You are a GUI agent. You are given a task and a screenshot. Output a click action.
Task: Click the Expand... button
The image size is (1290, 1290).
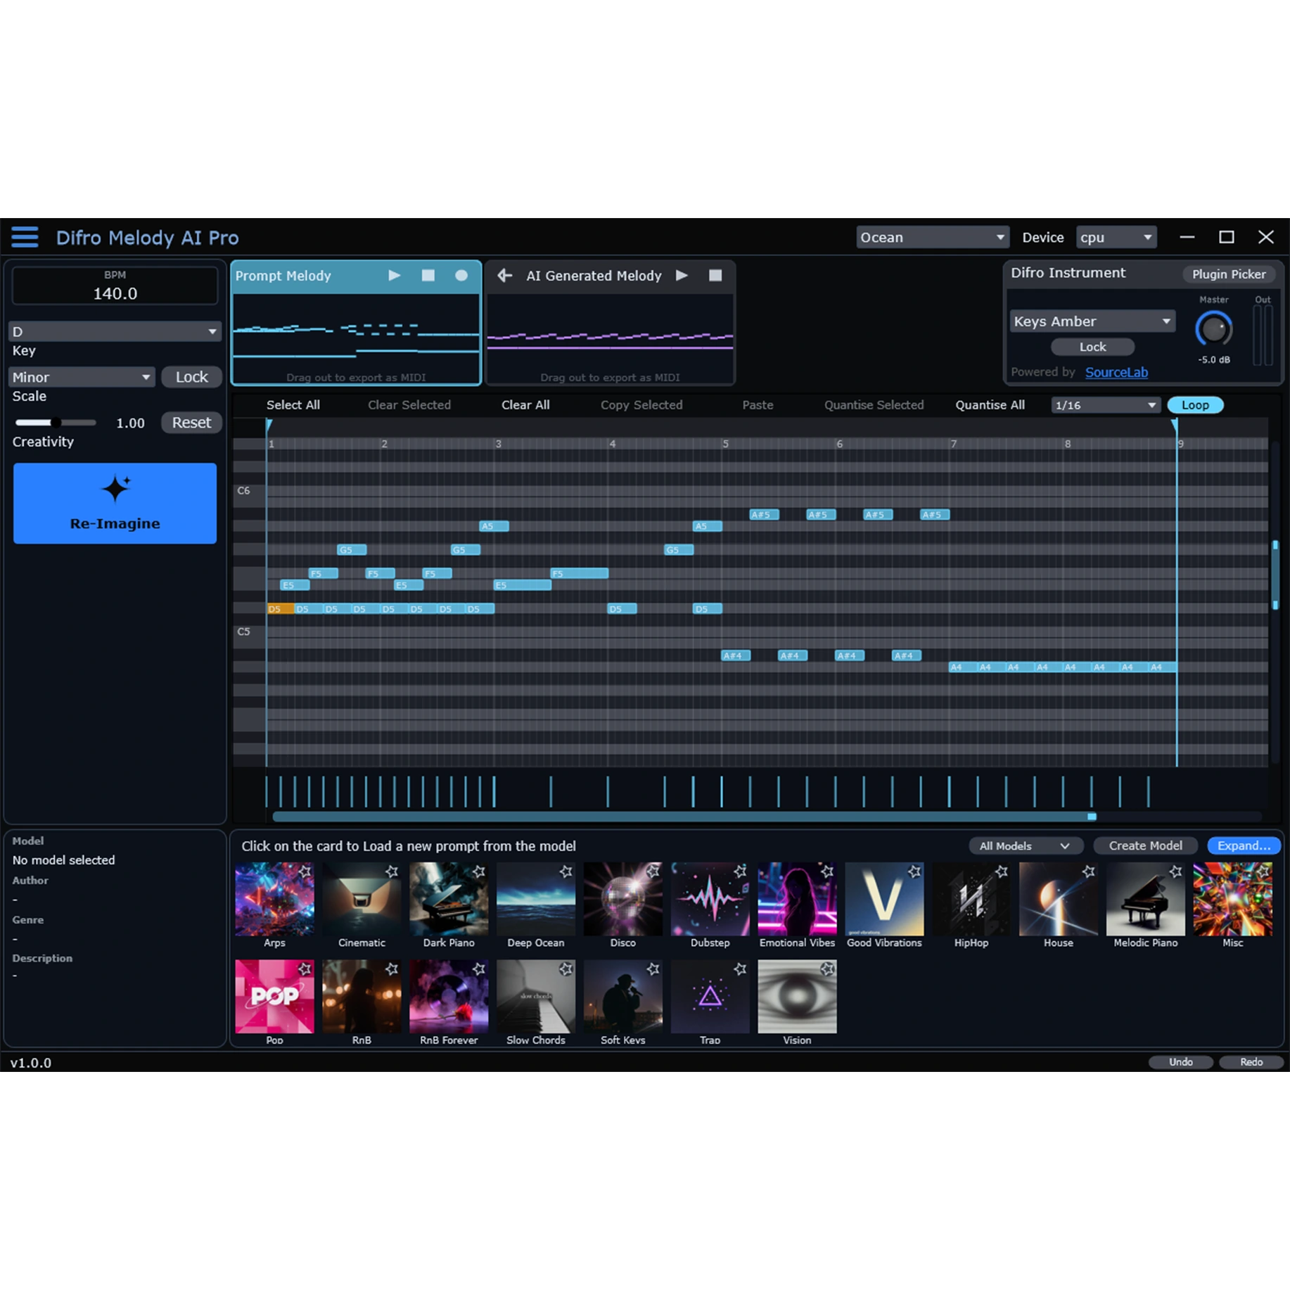[1244, 846]
